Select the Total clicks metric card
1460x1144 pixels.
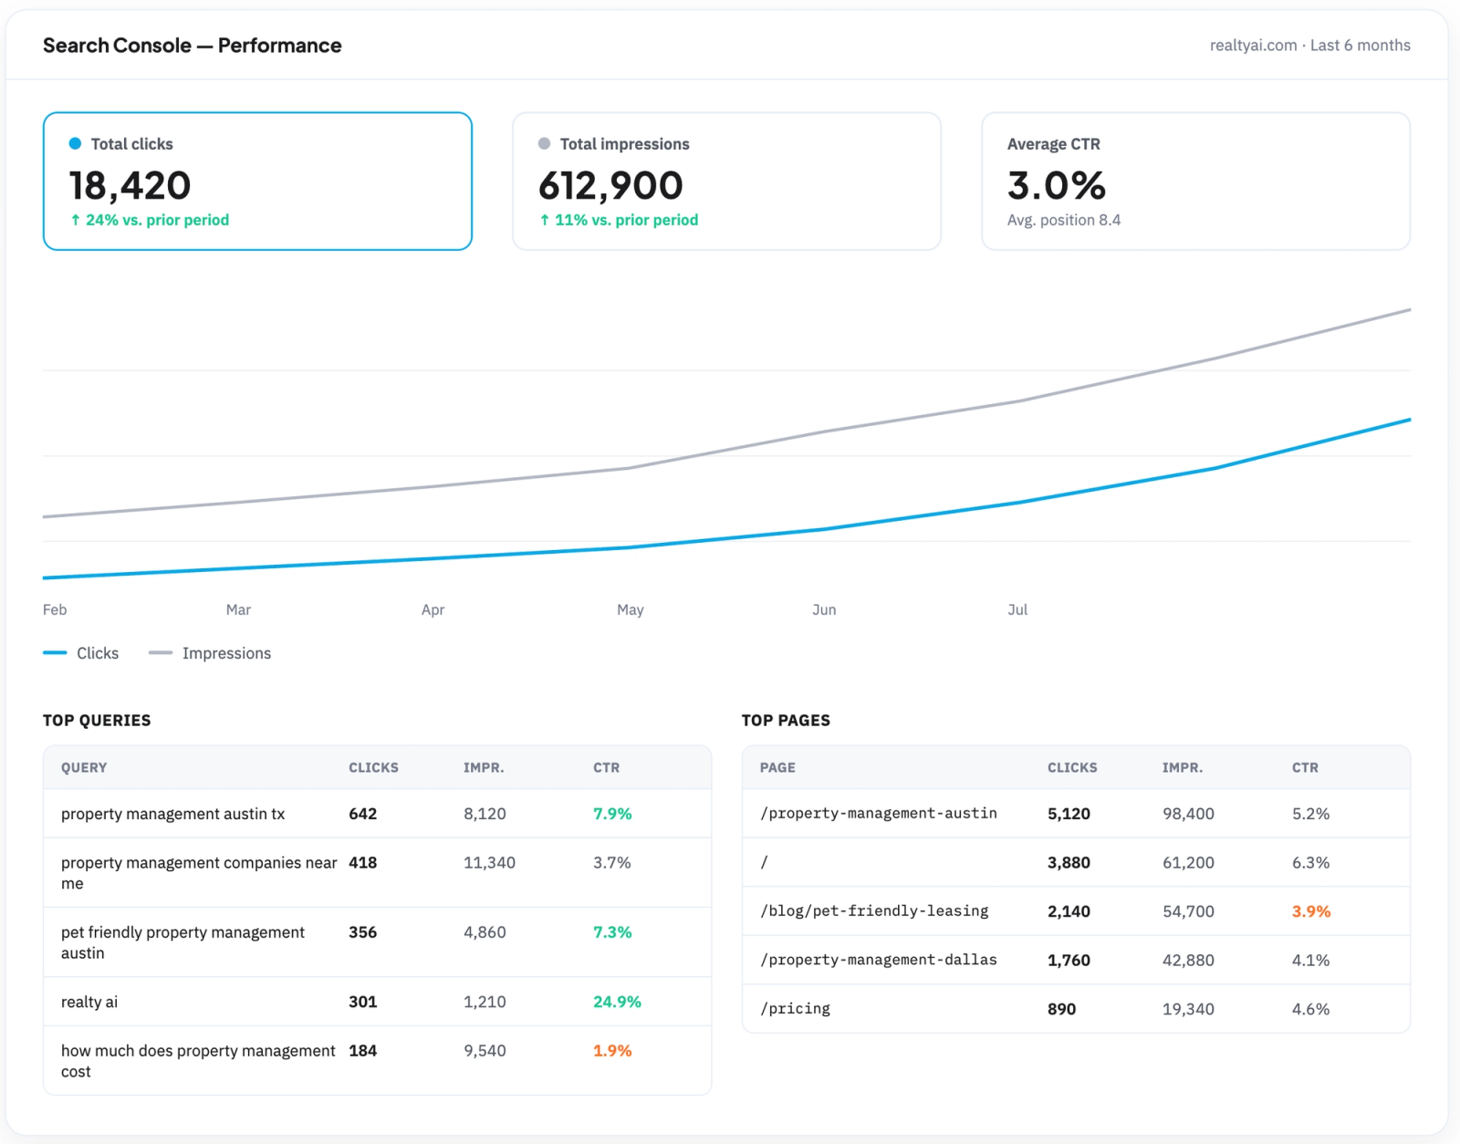257,181
